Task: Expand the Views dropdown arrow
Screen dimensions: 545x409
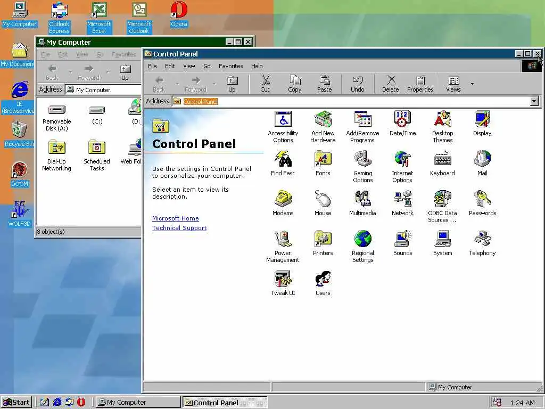Action: tap(472, 84)
